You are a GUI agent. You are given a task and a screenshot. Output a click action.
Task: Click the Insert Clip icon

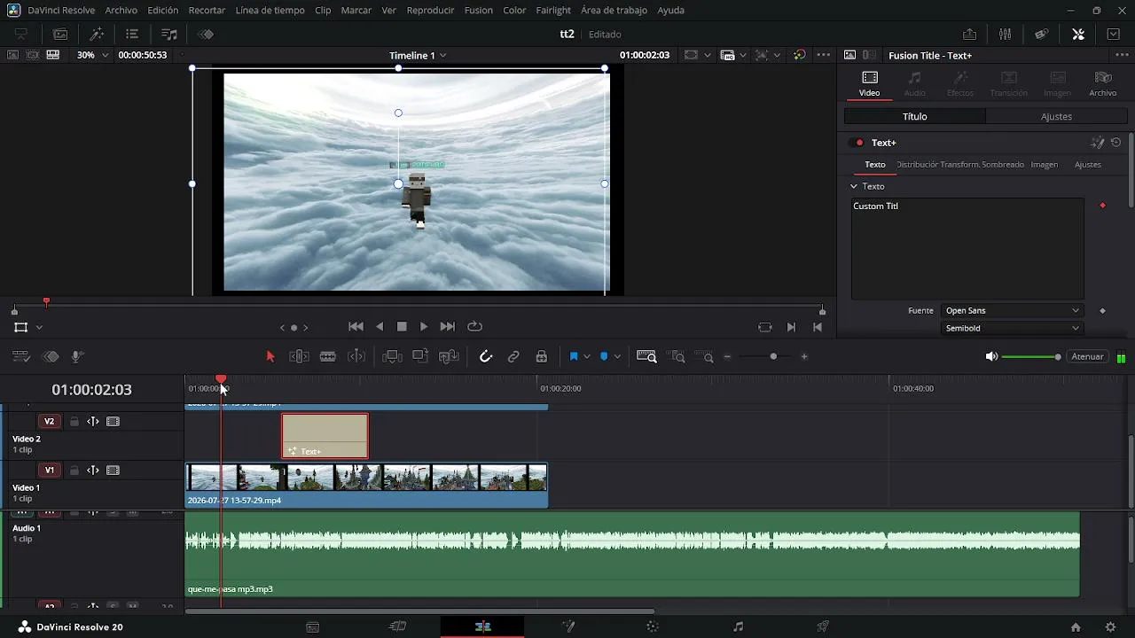392,356
